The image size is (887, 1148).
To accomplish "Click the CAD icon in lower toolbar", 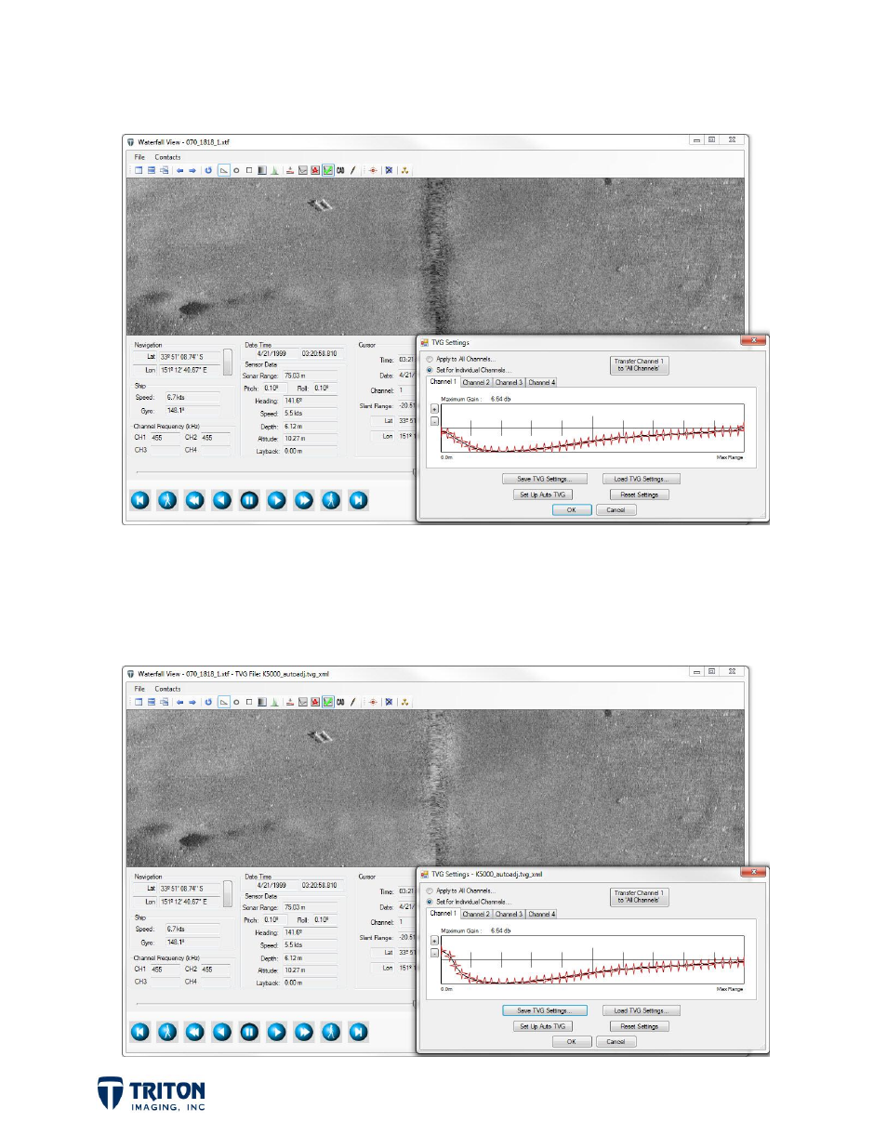I will (x=340, y=702).
